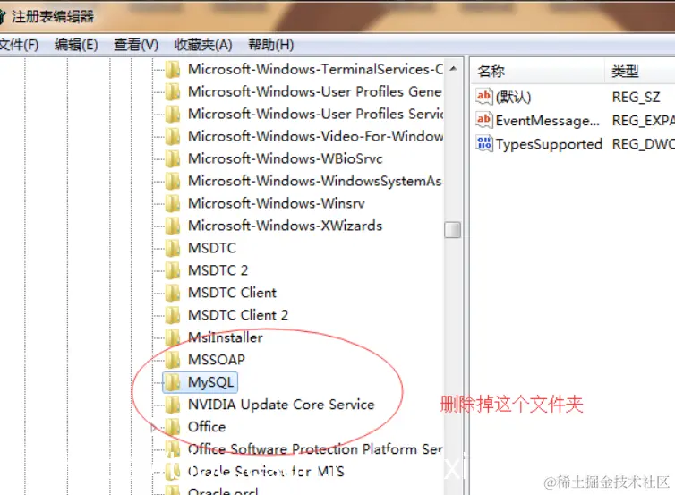This screenshot has height=495, width=675.
Task: Click the MSDTC Client folder icon
Action: point(173,293)
